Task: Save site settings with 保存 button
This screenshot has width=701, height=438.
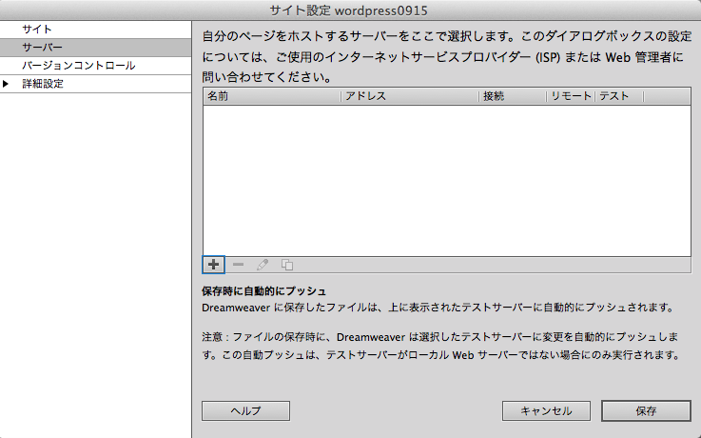Action: [x=646, y=410]
